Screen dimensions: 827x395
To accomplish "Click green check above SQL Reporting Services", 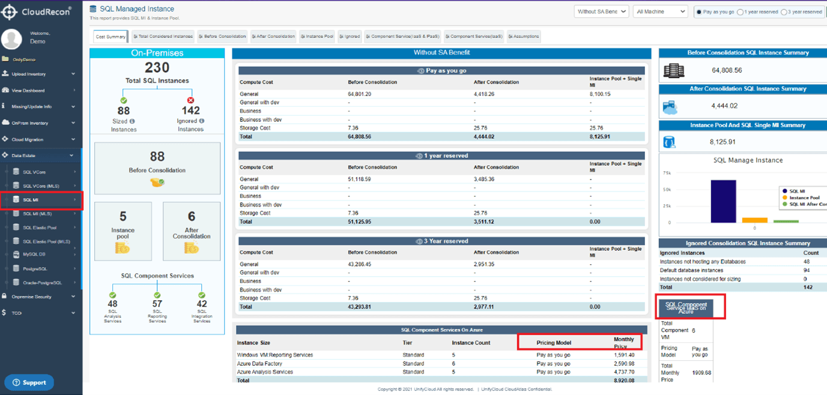I will [157, 295].
